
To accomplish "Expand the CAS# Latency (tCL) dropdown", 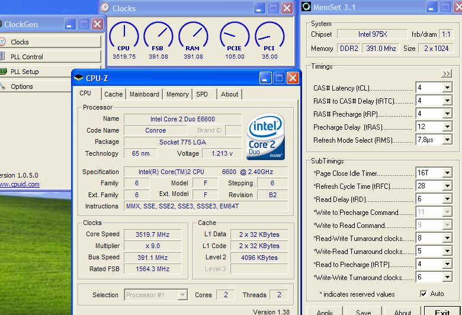I will 447,88.
